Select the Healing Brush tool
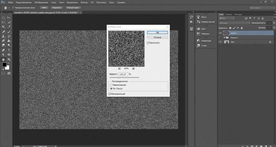The width and height of the screenshot is (276, 147). (x=3, y=31)
